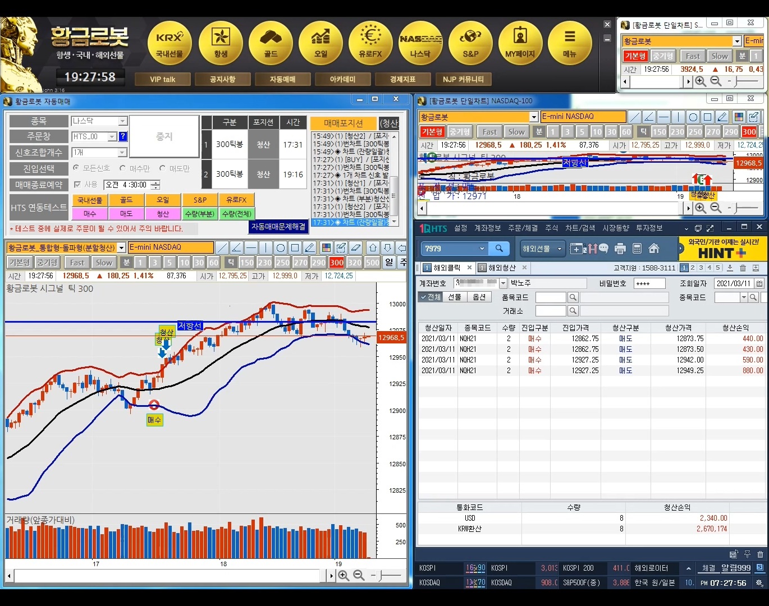The height and width of the screenshot is (606, 769).
Task: Click the search magnifier next to 7979
Action: coord(499,248)
